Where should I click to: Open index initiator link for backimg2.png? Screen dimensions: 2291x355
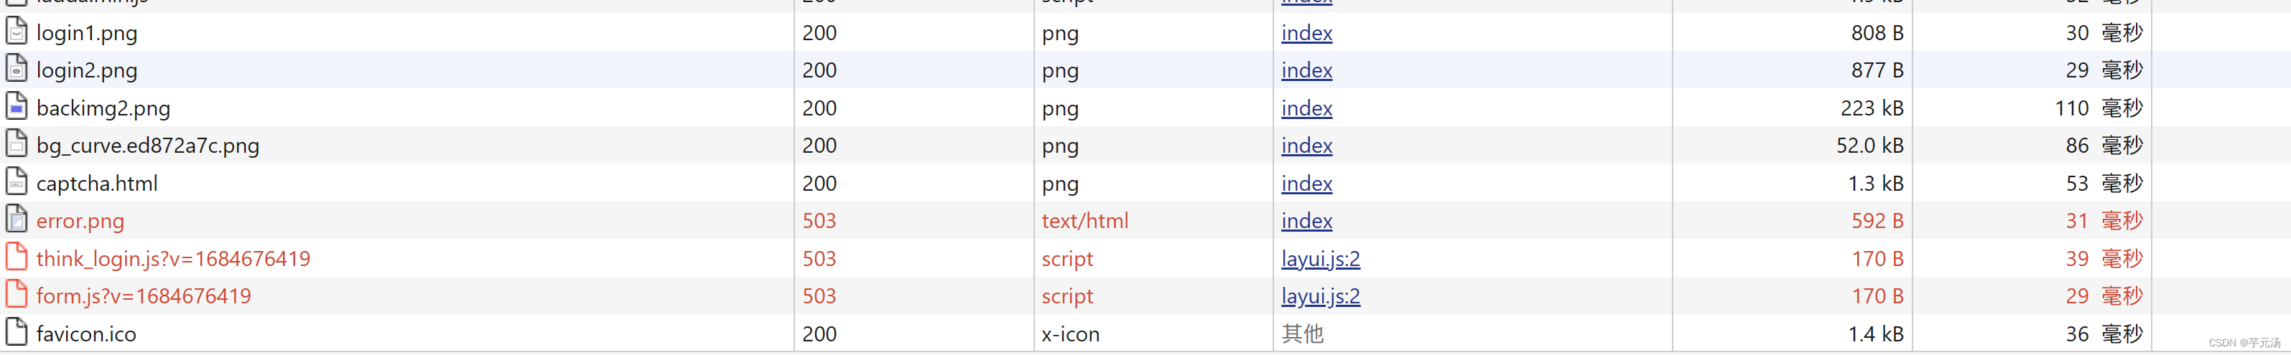point(1306,108)
